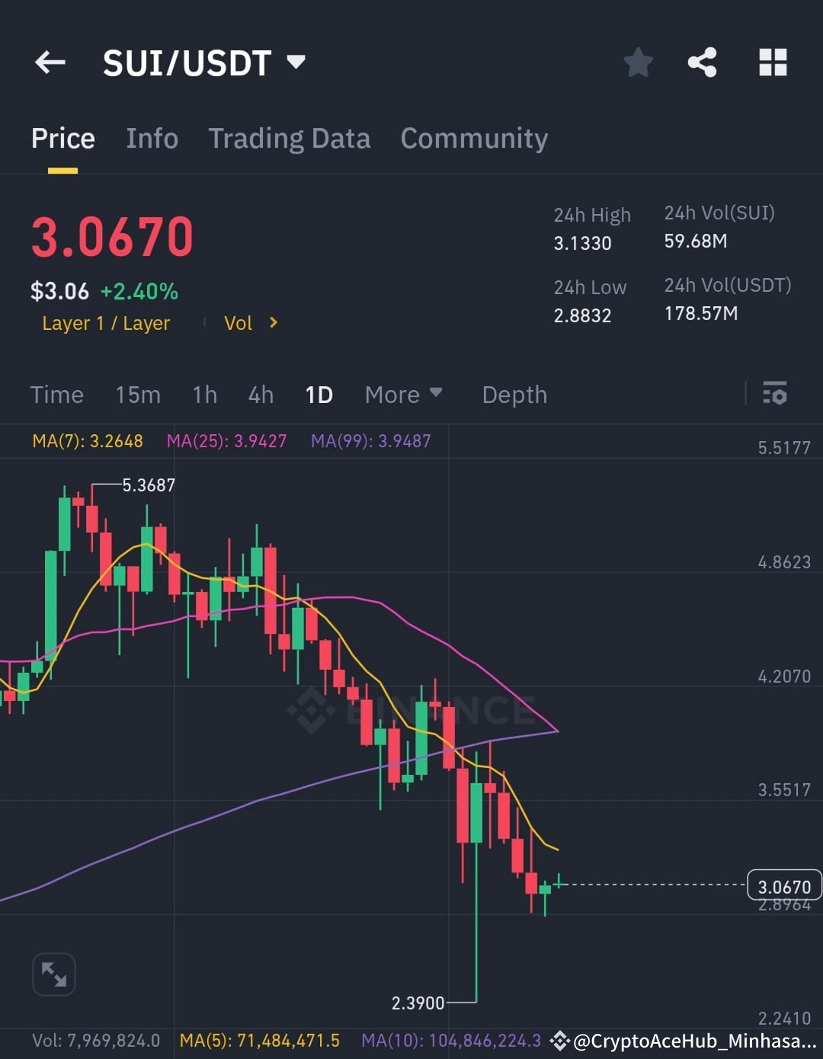Image resolution: width=823 pixels, height=1059 pixels.
Task: Expand chart to fullscreen
Action: click(54, 974)
